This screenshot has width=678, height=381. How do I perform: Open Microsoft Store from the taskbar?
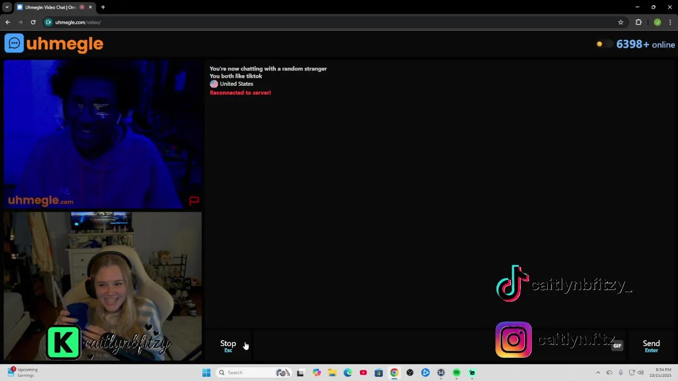pyautogui.click(x=379, y=373)
